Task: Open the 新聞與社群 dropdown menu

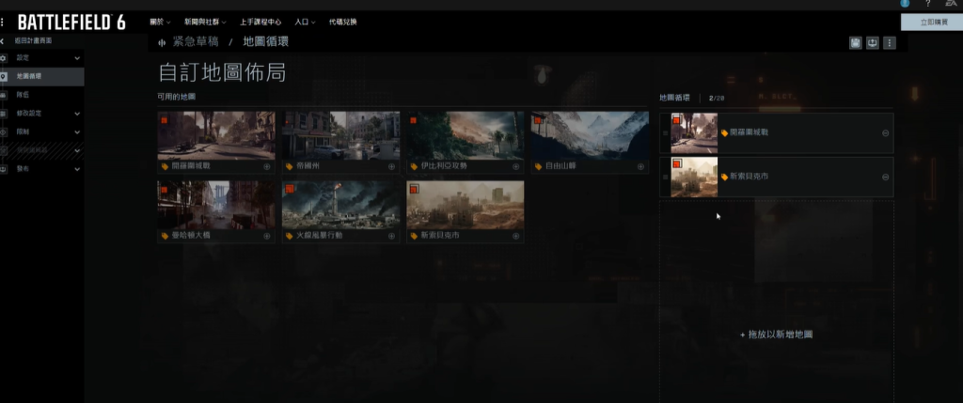Action: (x=207, y=22)
